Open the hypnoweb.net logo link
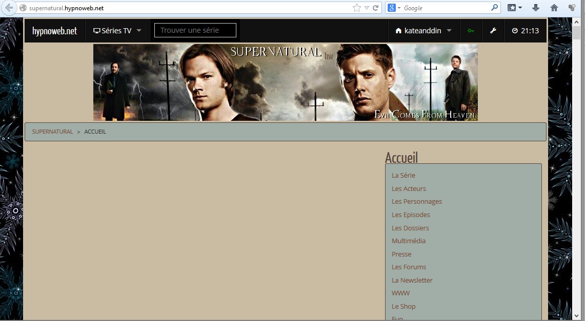This screenshot has width=585, height=321. tap(54, 31)
